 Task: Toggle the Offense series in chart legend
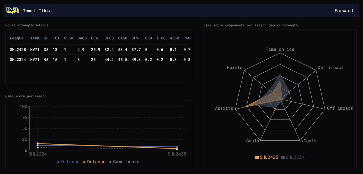pos(68,162)
